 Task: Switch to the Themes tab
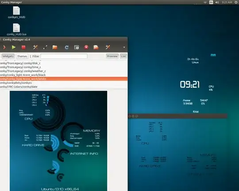pos(22,56)
